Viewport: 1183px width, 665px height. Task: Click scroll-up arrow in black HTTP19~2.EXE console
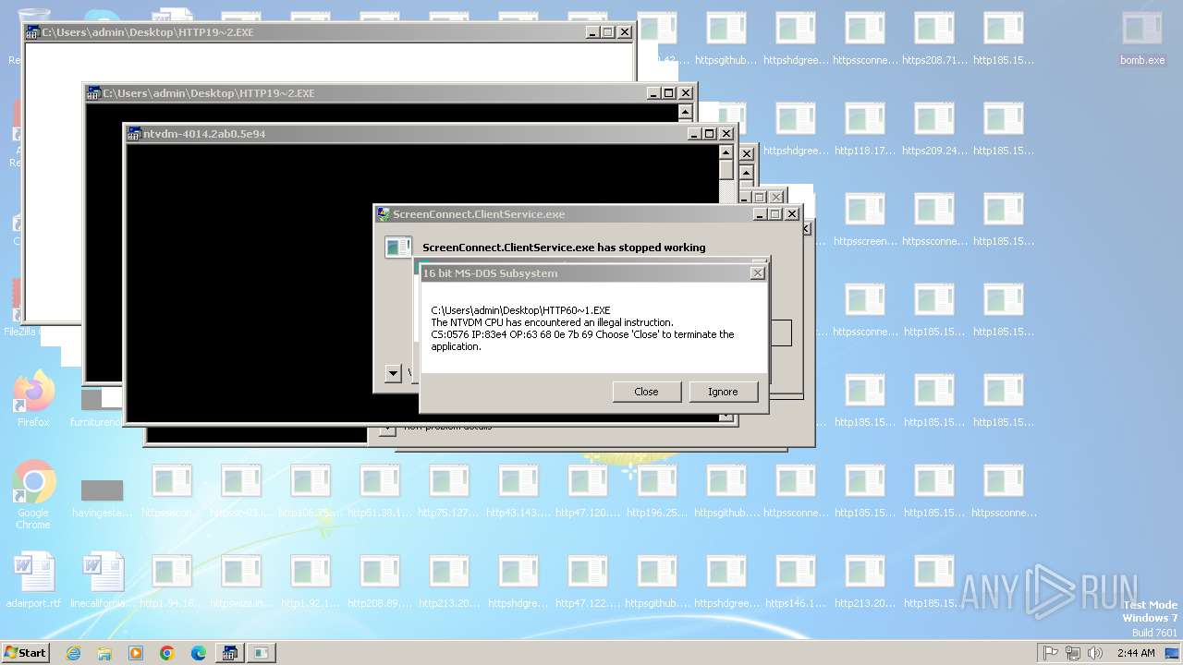coord(685,112)
